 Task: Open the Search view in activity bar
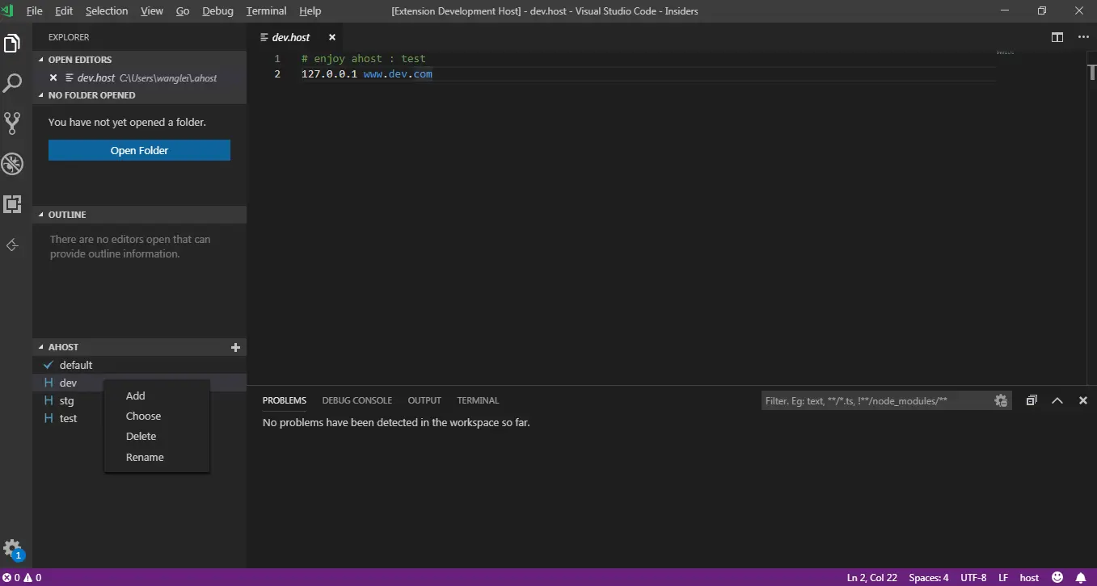(x=13, y=82)
